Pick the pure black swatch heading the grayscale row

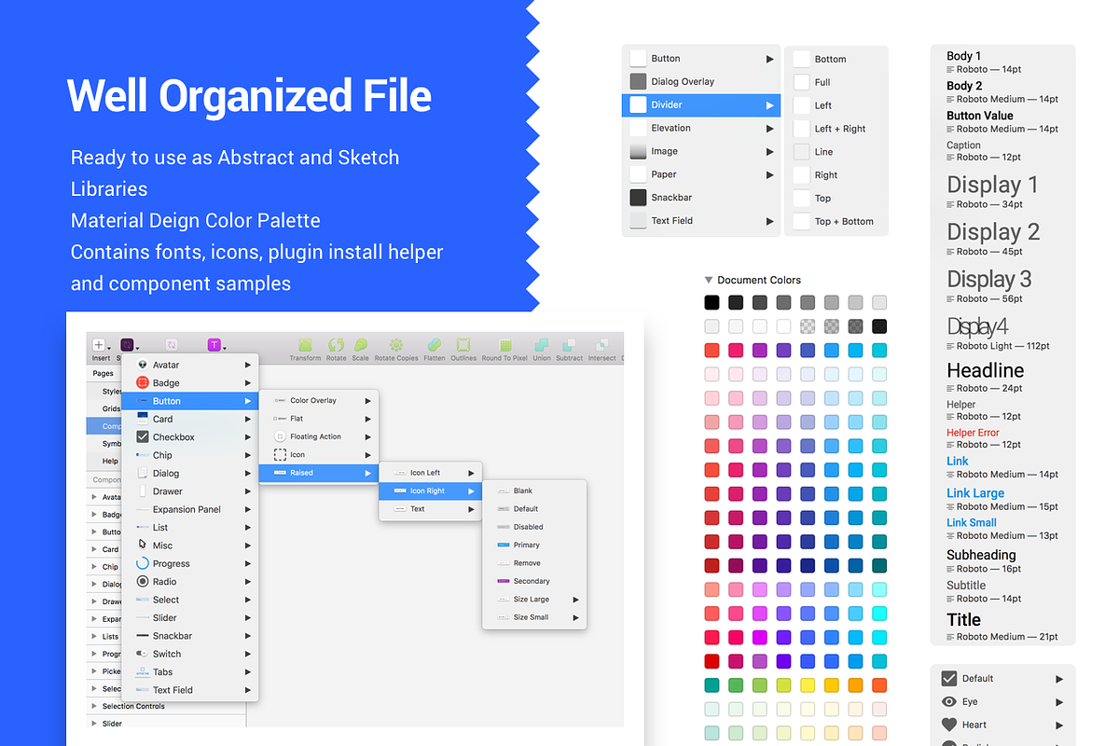click(x=711, y=302)
